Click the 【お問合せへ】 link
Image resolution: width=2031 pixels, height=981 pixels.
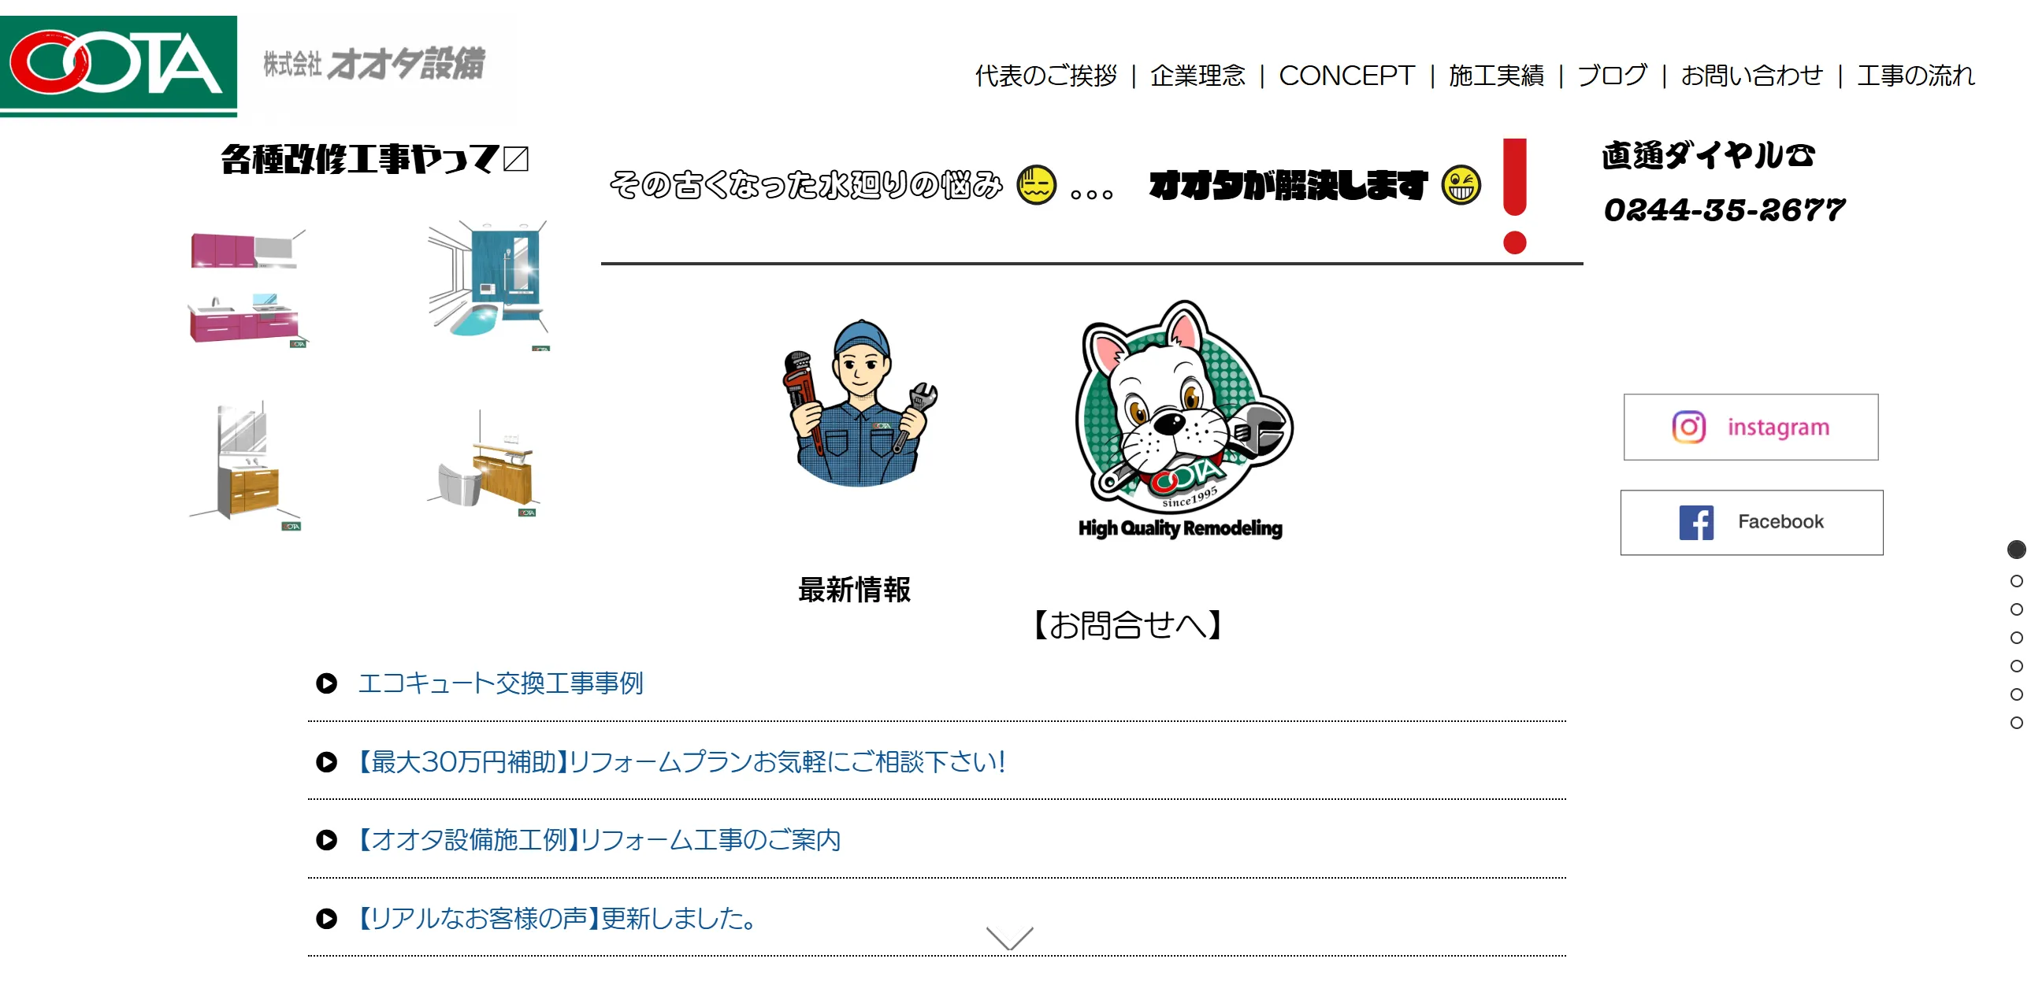(x=1127, y=625)
